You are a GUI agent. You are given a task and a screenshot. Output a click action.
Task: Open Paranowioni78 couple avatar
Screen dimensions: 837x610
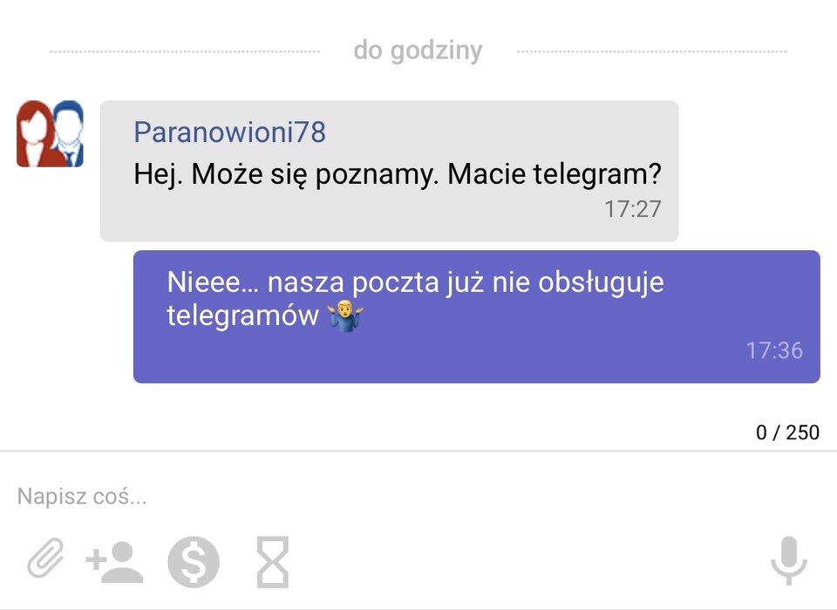coord(51,133)
